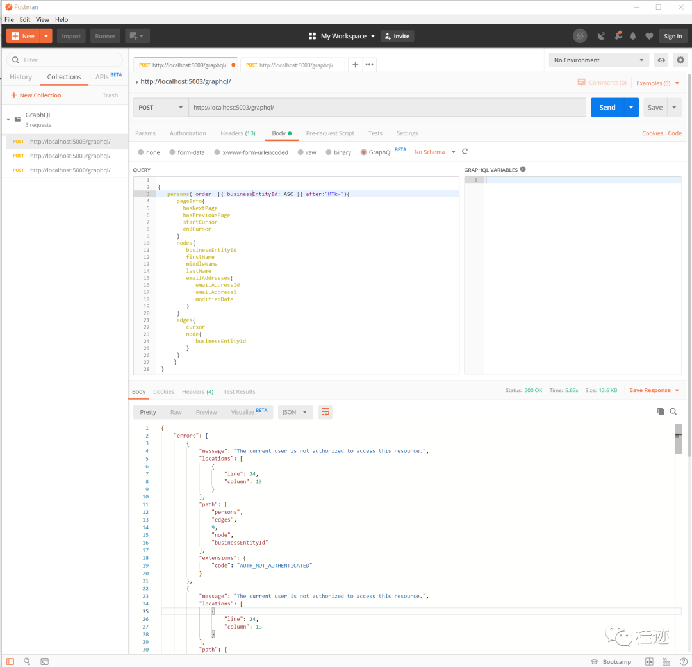Click the wrench settings icon in header

(618, 36)
